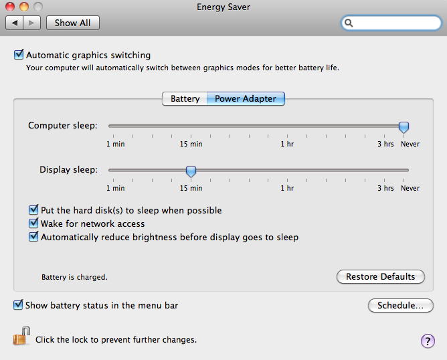
Task: Click the magnifying glass search icon
Action: pyautogui.click(x=349, y=23)
